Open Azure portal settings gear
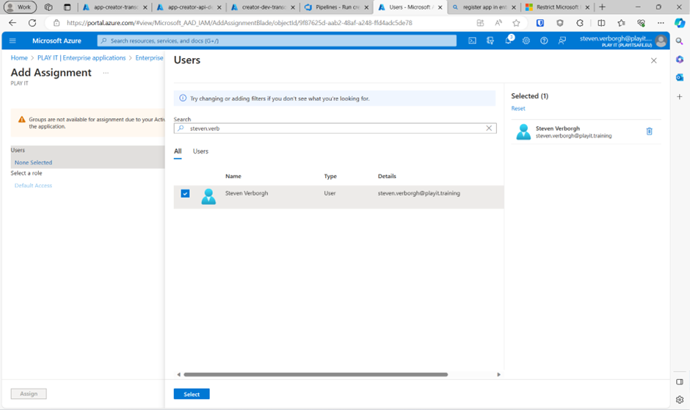This screenshot has height=410, width=690. click(526, 41)
